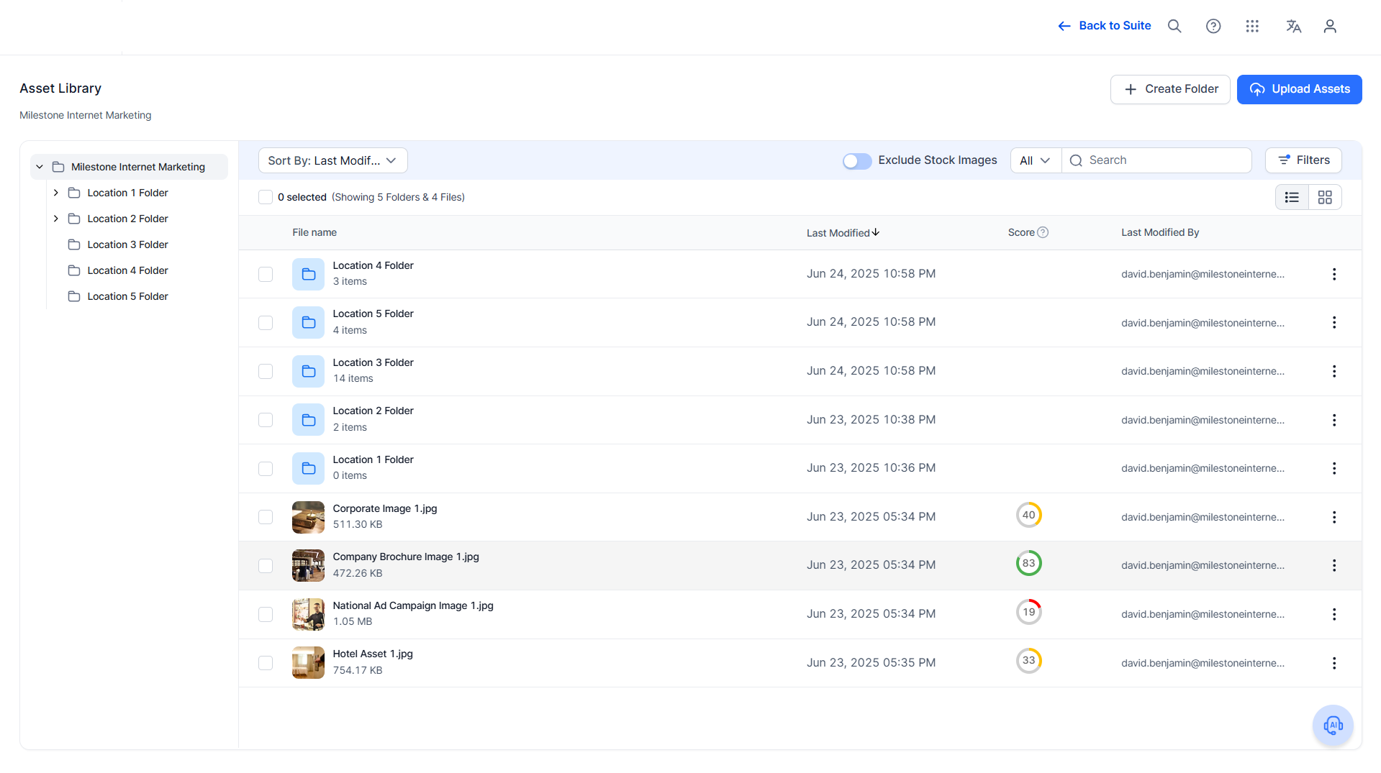Open the National Ad Campaign Image 1.jpg thumbnail
This screenshot has height=773, width=1381.
click(308, 614)
